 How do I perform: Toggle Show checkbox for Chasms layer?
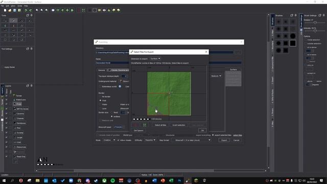[x=7, y=118]
